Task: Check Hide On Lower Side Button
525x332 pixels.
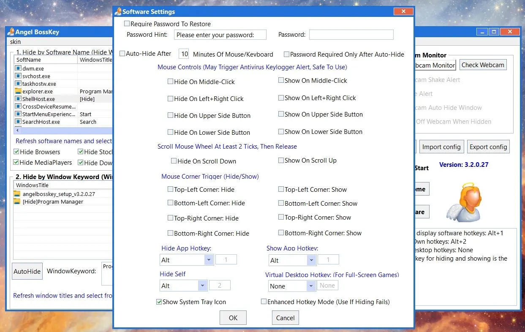Action: [x=171, y=132]
